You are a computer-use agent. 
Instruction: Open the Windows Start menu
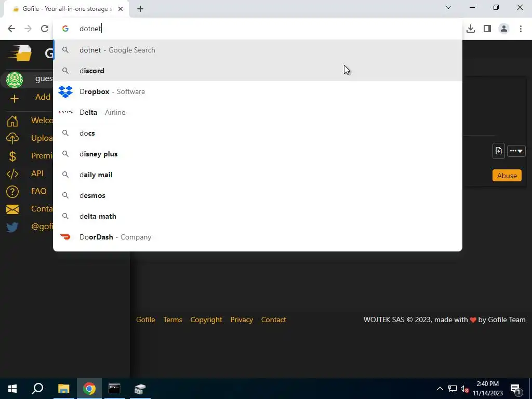tap(12, 389)
